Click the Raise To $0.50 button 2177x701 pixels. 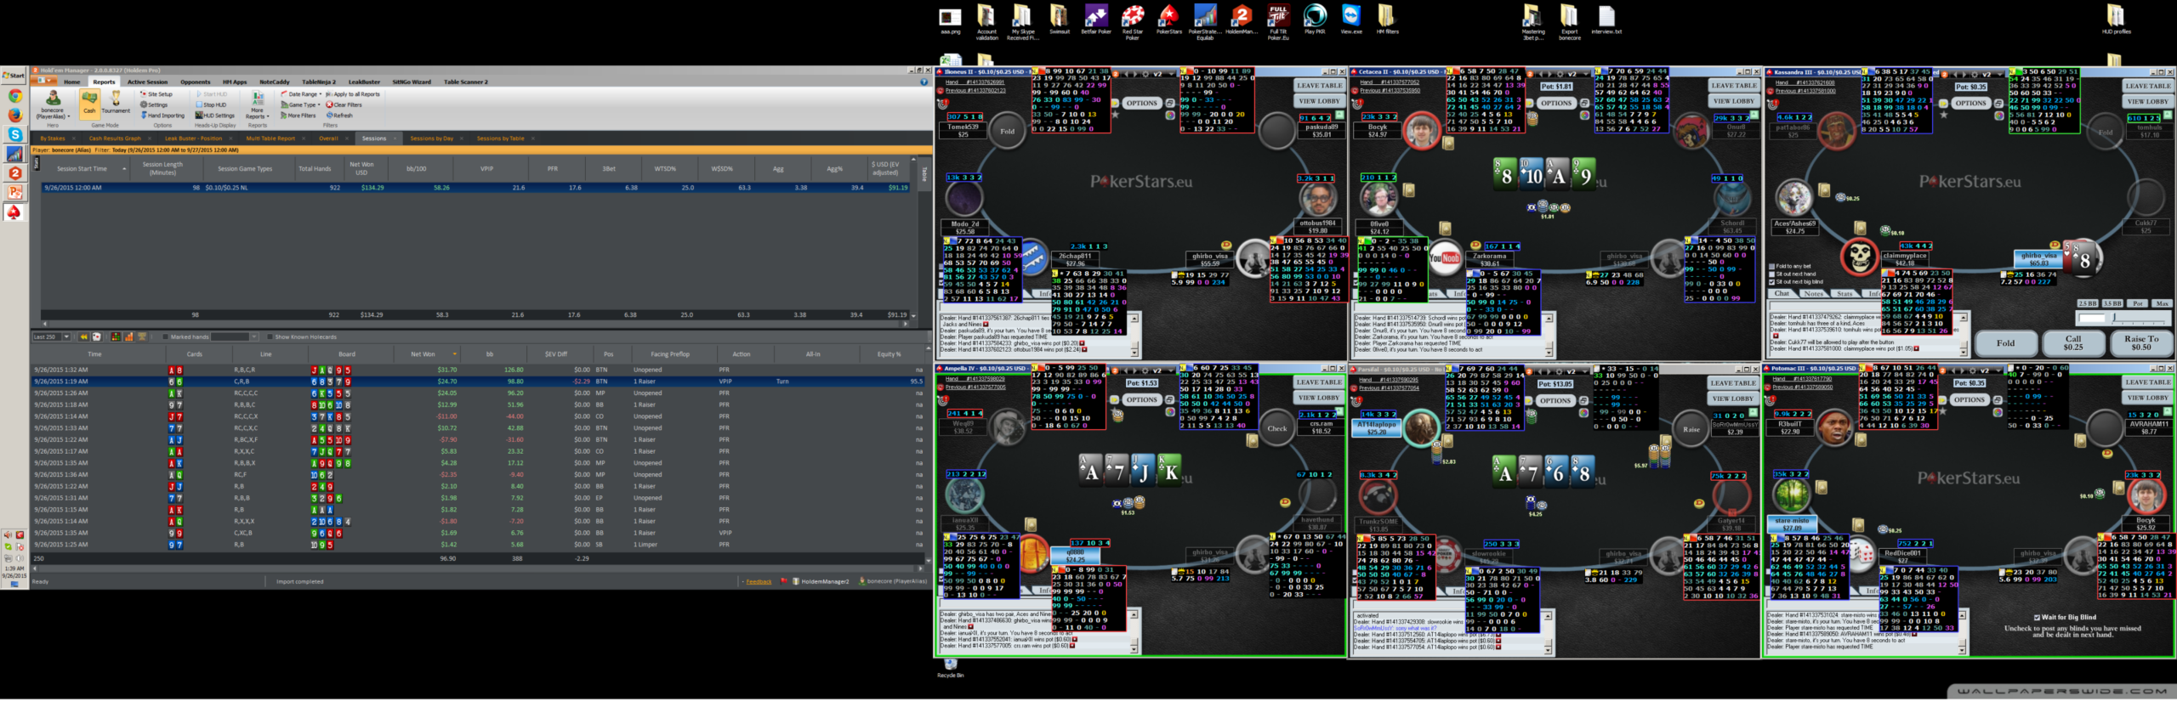2141,342
